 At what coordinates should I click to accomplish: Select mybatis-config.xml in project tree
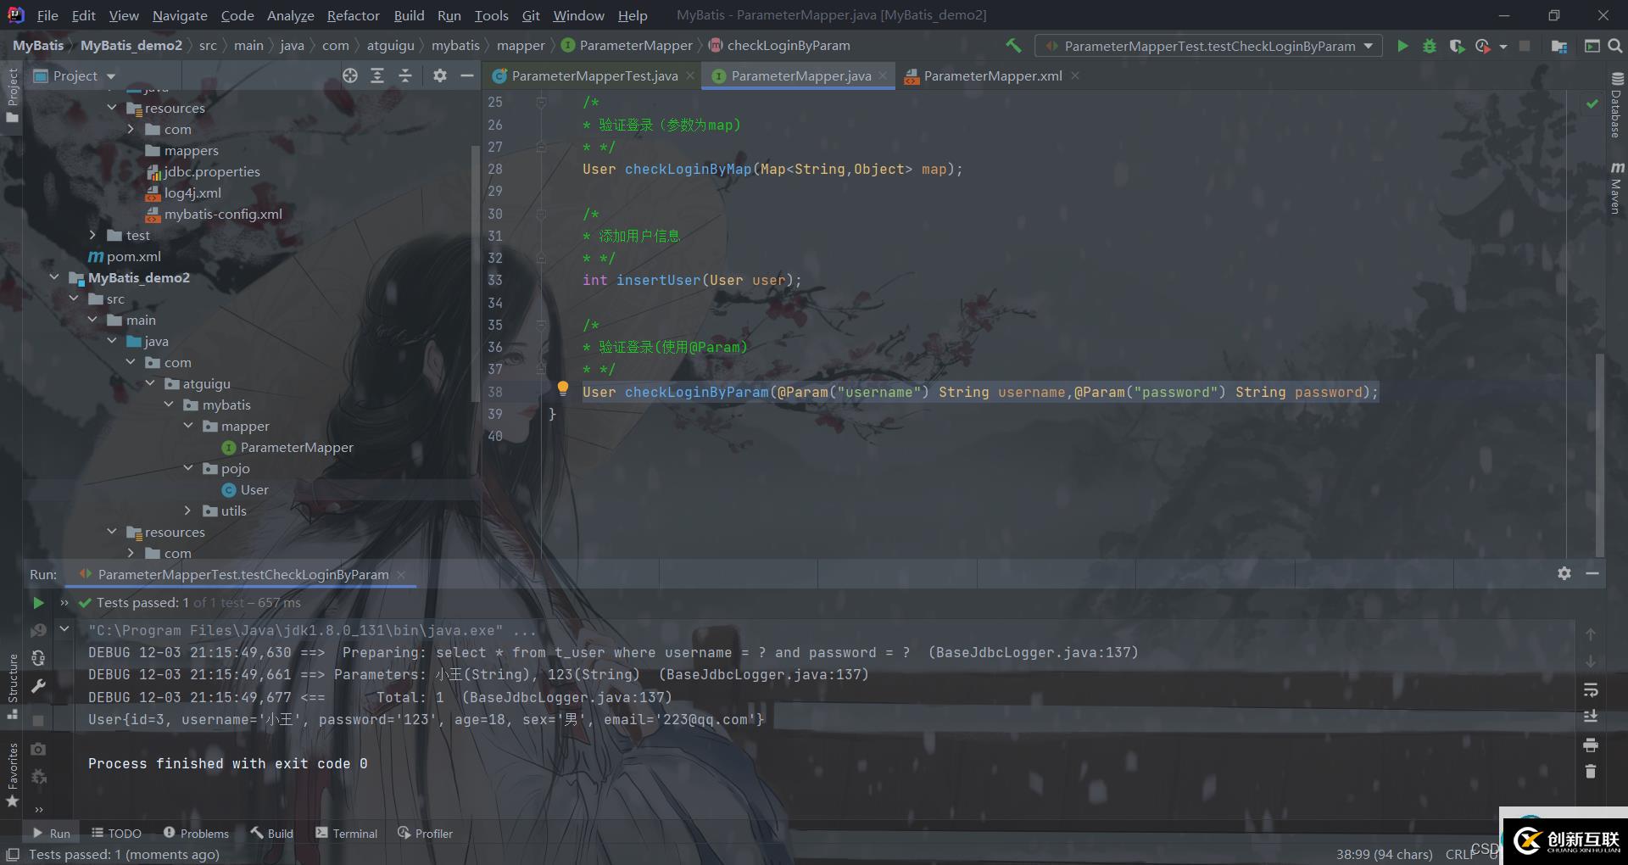[x=214, y=214]
